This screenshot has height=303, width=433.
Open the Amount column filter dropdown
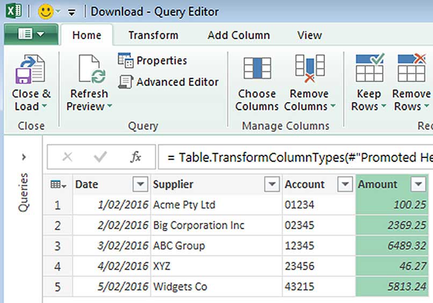(418, 185)
